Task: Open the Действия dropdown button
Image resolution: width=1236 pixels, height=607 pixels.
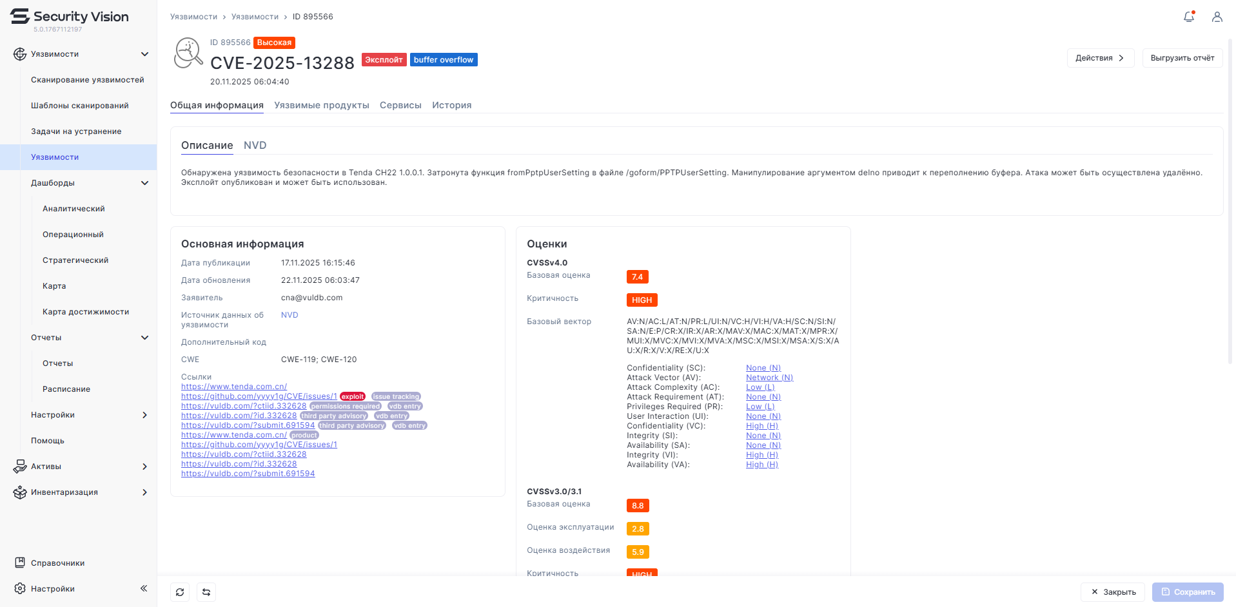Action: [1100, 58]
